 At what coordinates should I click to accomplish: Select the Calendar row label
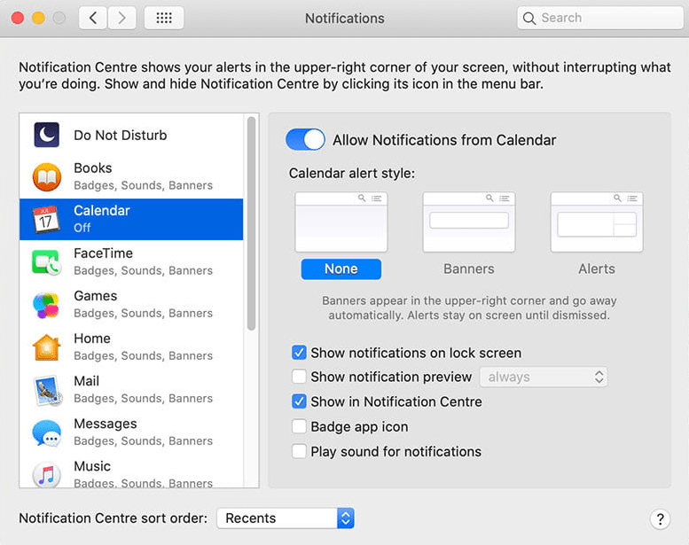pos(102,210)
